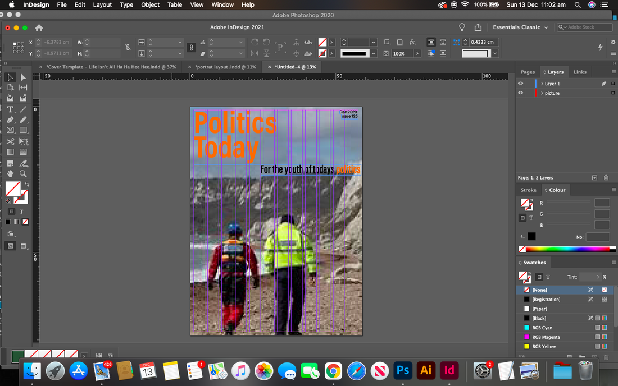The height and width of the screenshot is (386, 618).
Task: Toggle the constrain proportions link icon
Action: (128, 47)
